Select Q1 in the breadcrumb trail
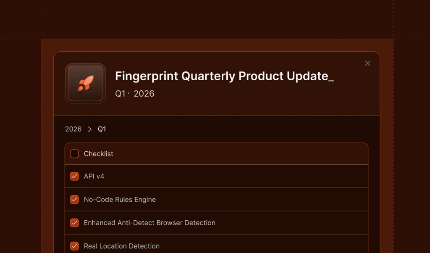This screenshot has width=430, height=253. pyautogui.click(x=102, y=129)
